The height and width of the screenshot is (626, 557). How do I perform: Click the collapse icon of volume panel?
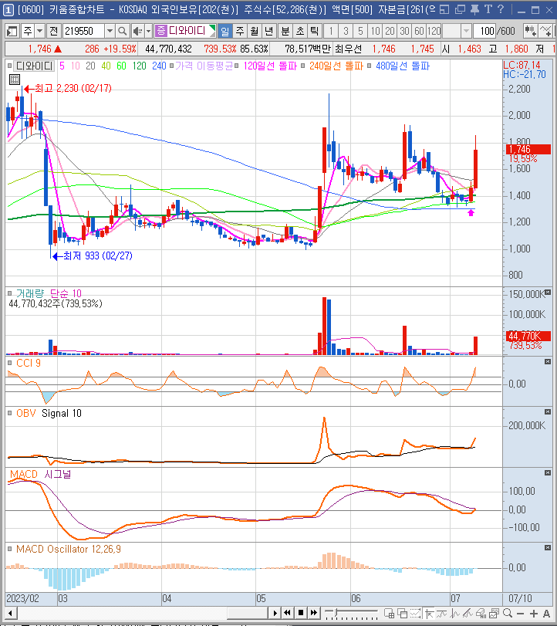click(x=548, y=293)
